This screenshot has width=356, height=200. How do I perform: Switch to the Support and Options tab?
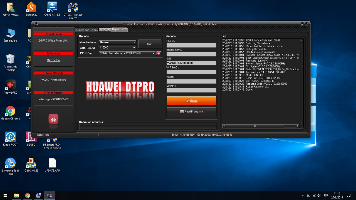click(x=87, y=30)
